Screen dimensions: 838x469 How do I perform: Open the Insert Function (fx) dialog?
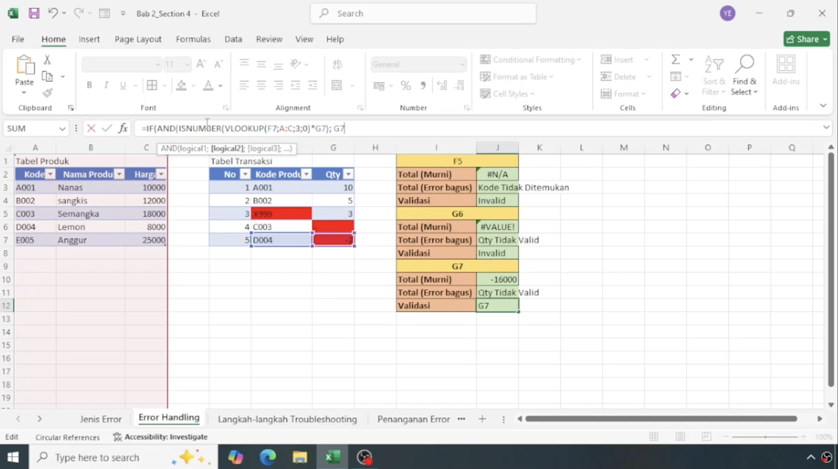[x=123, y=128]
